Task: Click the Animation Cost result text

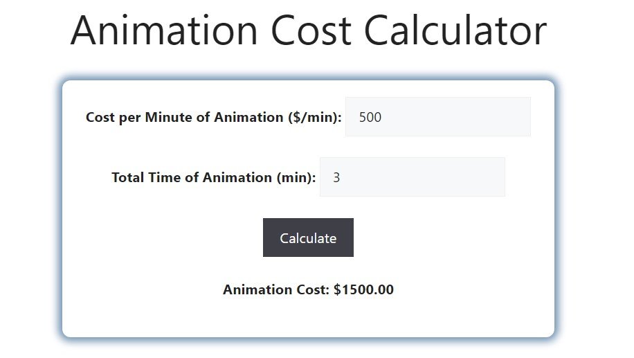Action: (x=308, y=289)
